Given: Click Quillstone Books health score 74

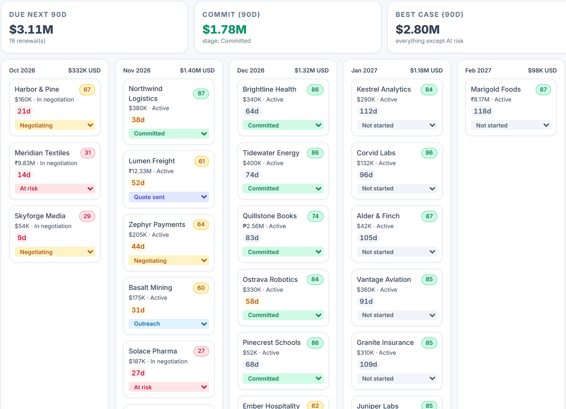Looking at the screenshot, I should (315, 216).
